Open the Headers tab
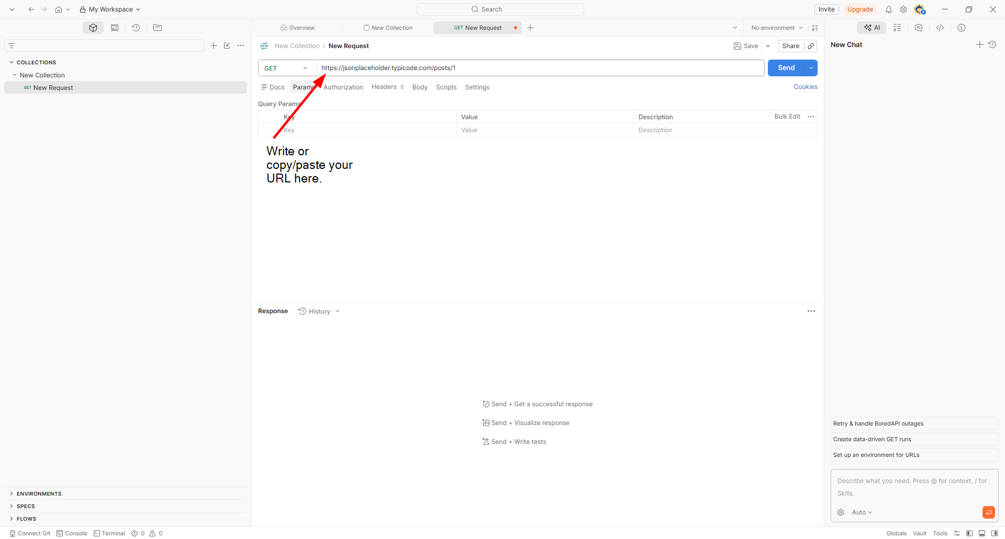The image size is (1005, 539). pyautogui.click(x=388, y=87)
